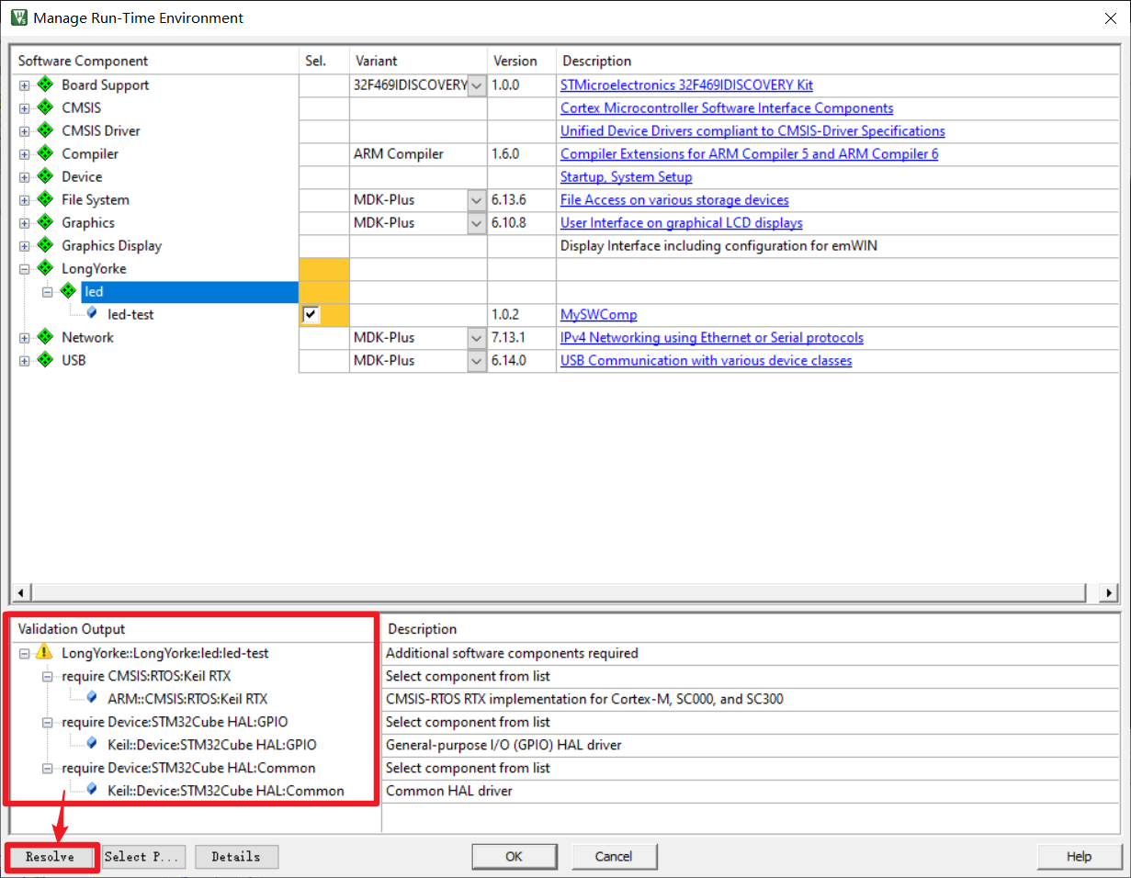Open User Interface on graphical LCD displays link
1131x878 pixels.
[x=682, y=222]
